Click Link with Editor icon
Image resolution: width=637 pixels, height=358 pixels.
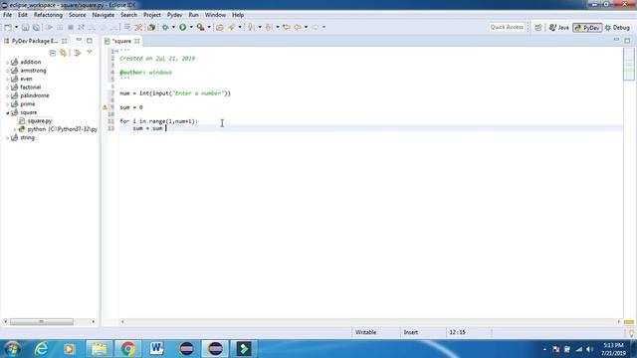coord(63,53)
